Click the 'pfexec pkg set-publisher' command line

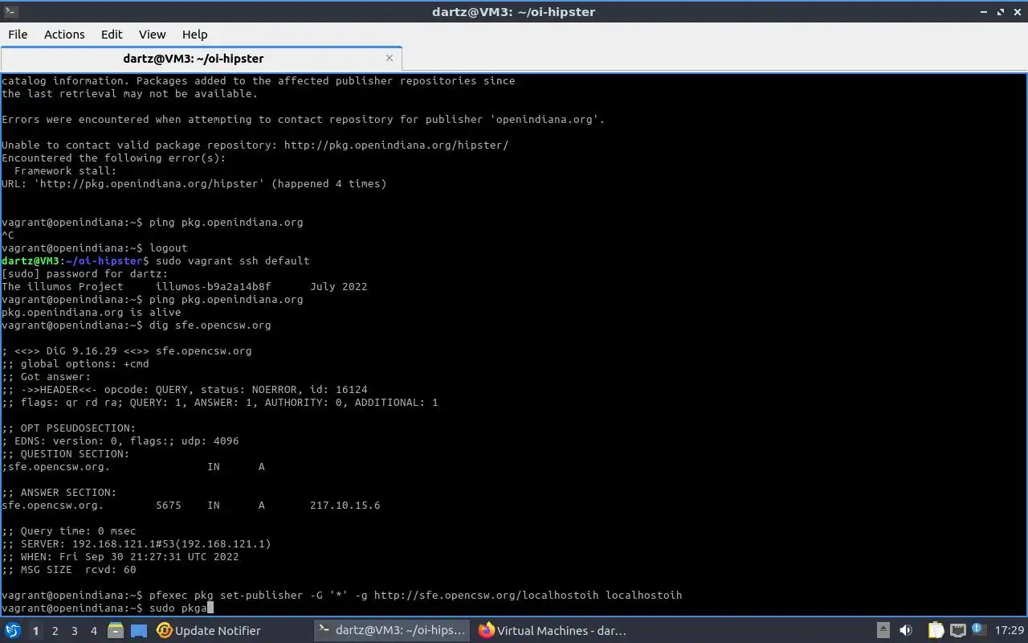(x=341, y=596)
